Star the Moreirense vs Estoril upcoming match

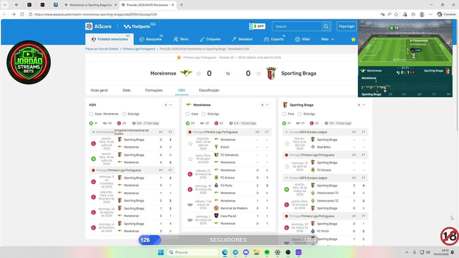coord(190,144)
